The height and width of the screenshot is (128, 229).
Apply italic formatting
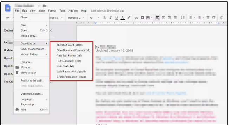[x=110, y=18]
